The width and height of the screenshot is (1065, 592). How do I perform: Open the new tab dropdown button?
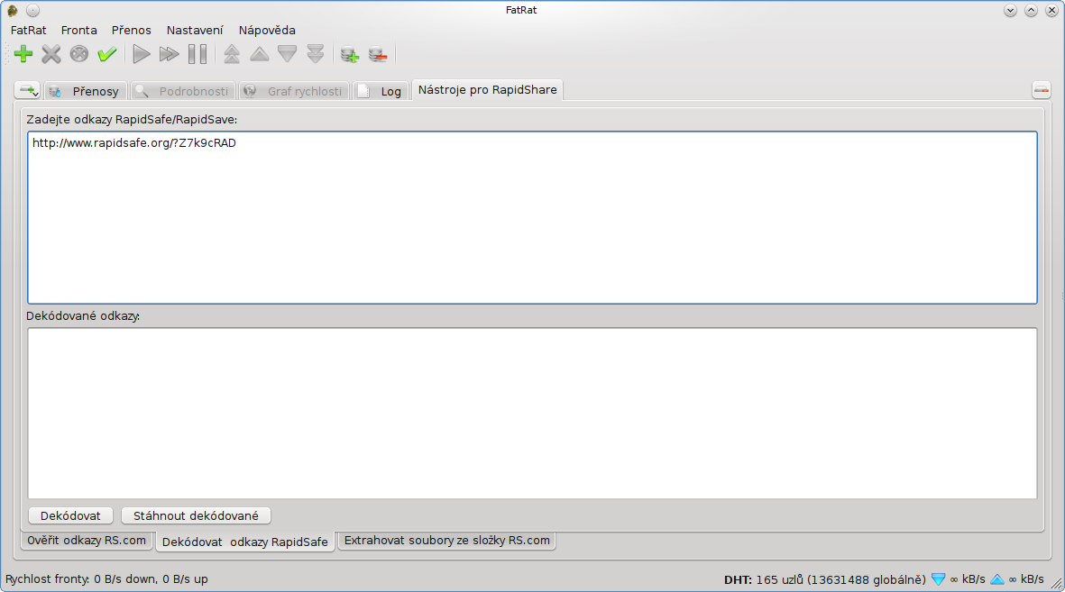pyautogui.click(x=28, y=90)
